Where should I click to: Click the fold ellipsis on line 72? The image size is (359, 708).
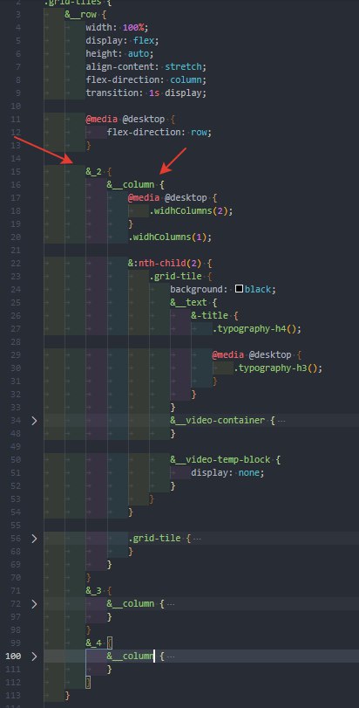pyautogui.click(x=171, y=604)
